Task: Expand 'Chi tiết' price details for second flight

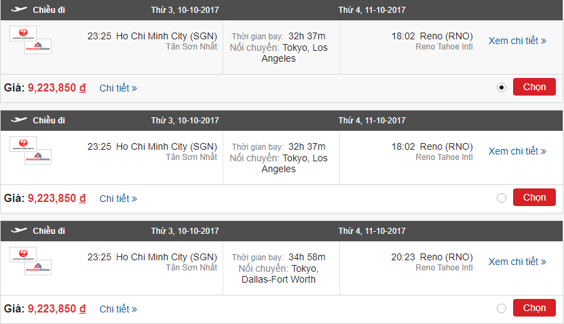Action: point(118,199)
